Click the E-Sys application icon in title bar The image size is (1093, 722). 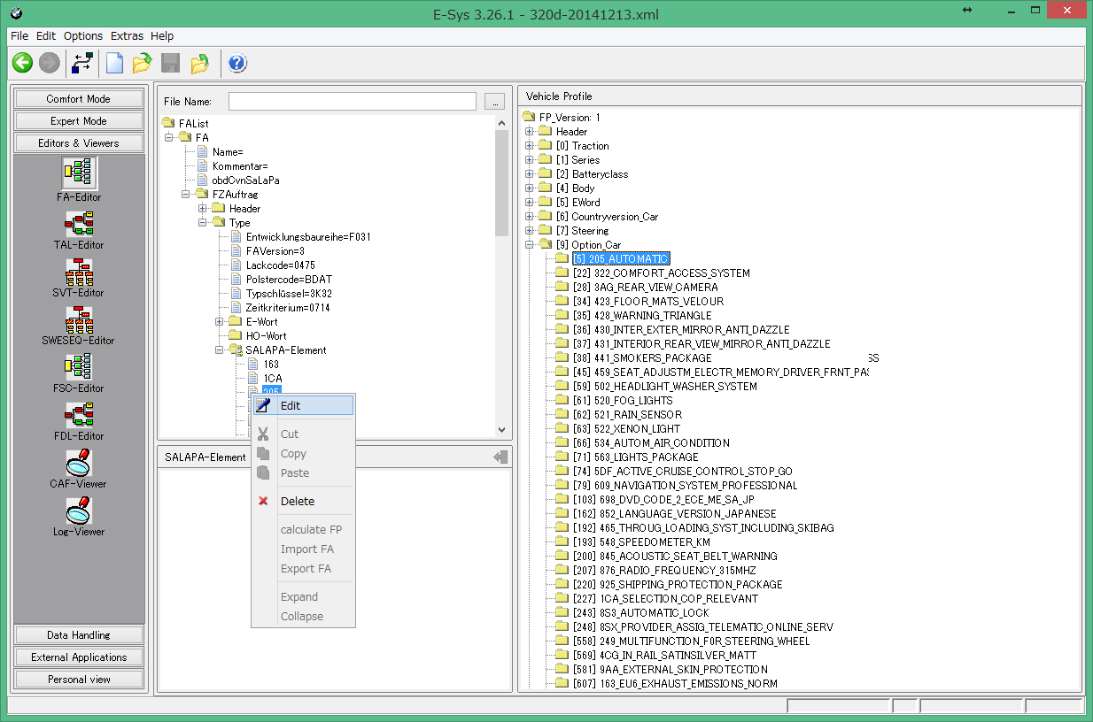click(16, 14)
